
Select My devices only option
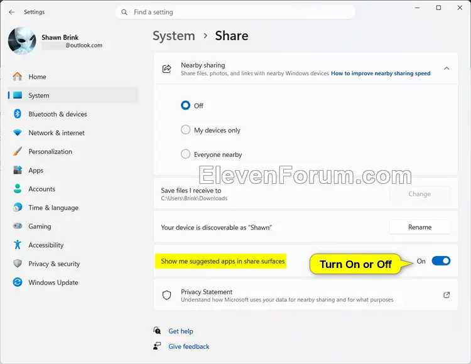point(185,130)
